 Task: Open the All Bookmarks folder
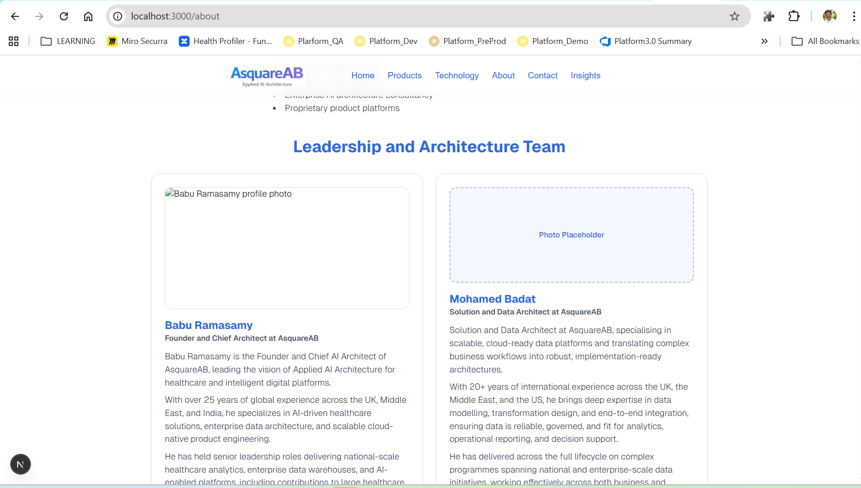[825, 41]
